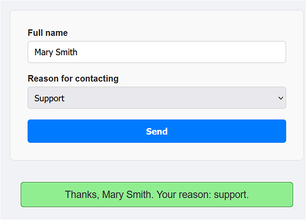306x220 pixels.
Task: Click the Full name label
Action: coord(47,33)
